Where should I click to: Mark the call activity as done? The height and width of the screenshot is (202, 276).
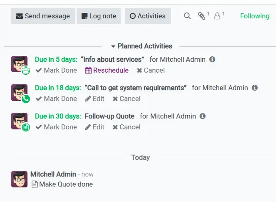pos(56,98)
